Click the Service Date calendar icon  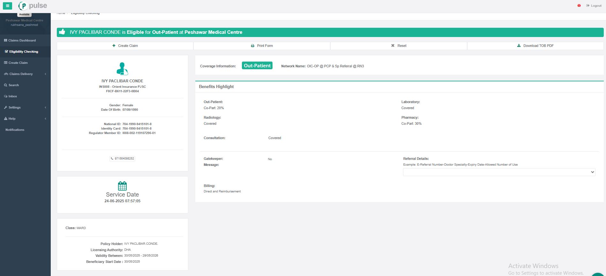click(122, 186)
